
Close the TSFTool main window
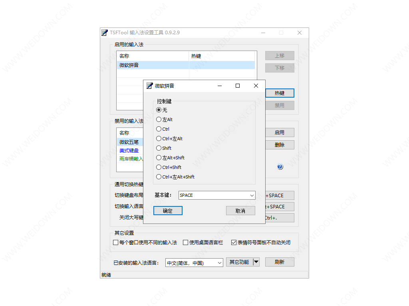[300, 33]
